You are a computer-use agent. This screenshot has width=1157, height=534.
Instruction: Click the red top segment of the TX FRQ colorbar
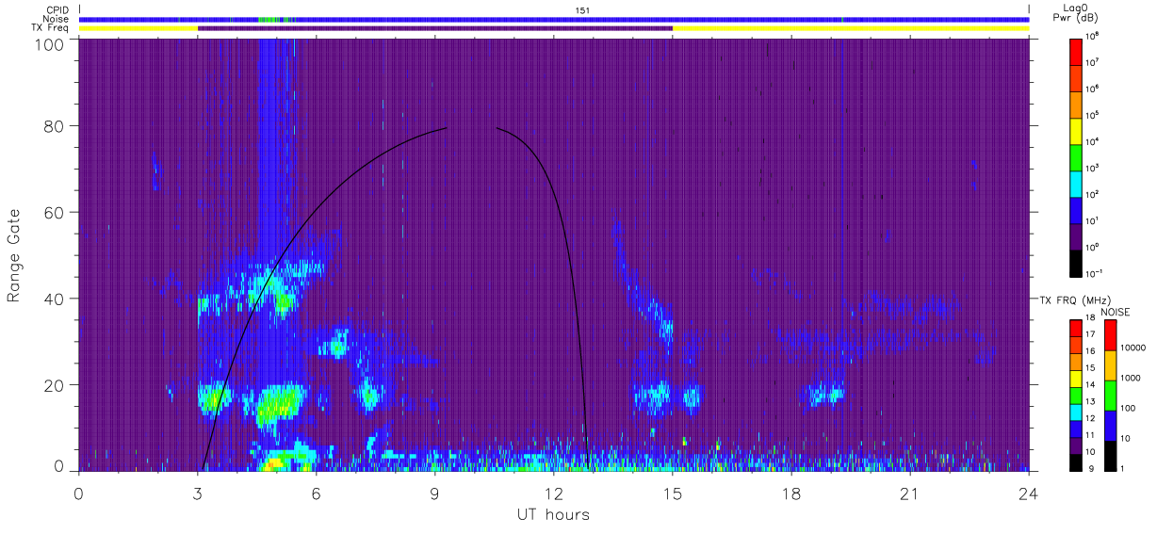(1076, 327)
